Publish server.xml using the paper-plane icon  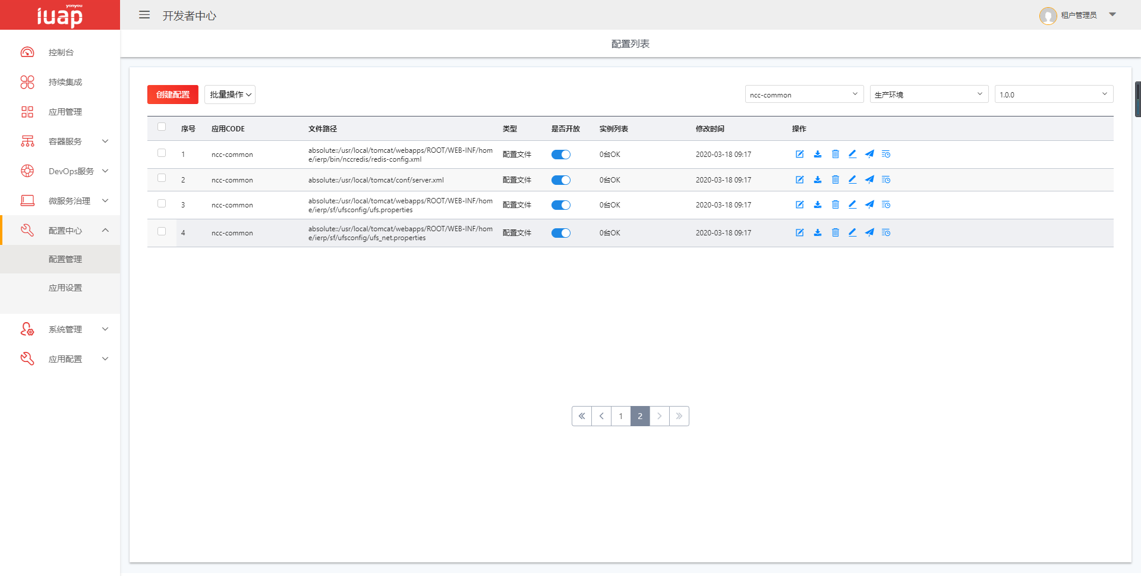(x=869, y=180)
